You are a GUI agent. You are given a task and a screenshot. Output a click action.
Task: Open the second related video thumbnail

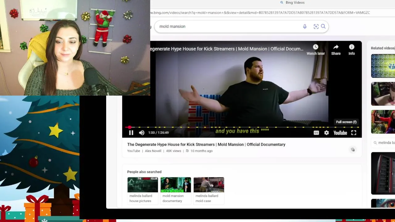(x=383, y=94)
